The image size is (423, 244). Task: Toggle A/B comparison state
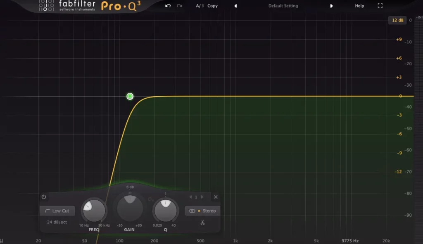click(x=200, y=6)
